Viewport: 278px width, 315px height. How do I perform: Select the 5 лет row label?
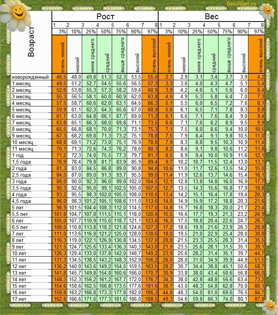18,207
